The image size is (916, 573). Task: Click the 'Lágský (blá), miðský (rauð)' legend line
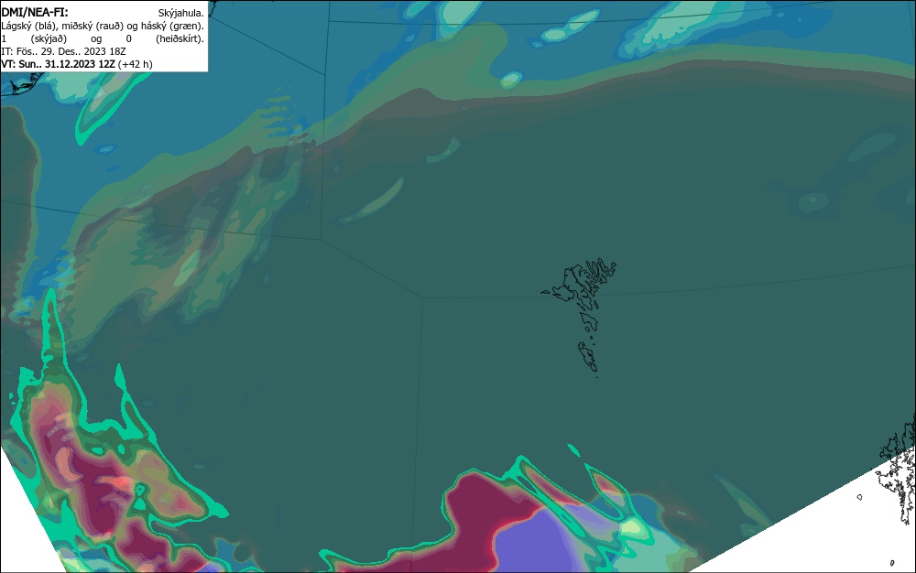coord(103,26)
